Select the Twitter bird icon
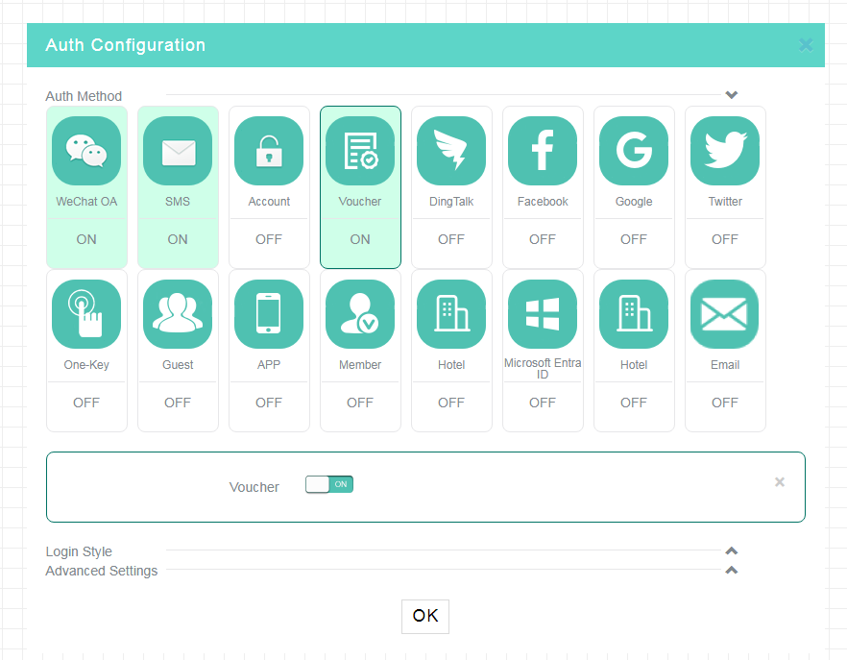Screen dimensions: 847x660 click(725, 151)
